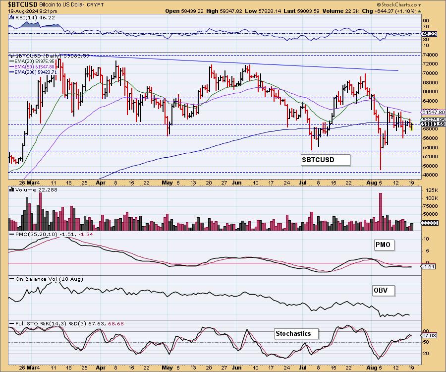The image size is (446, 372).
Task: Click the 48000 price axis label
Action: (430, 175)
